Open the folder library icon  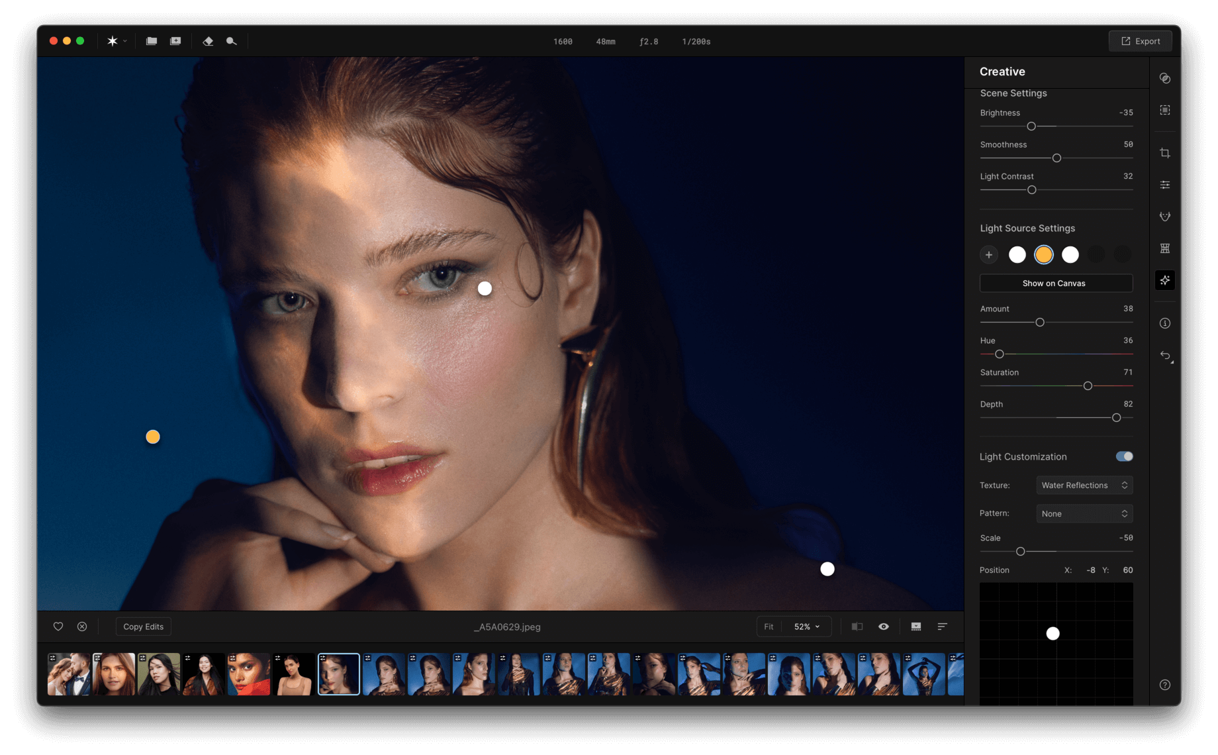point(152,41)
